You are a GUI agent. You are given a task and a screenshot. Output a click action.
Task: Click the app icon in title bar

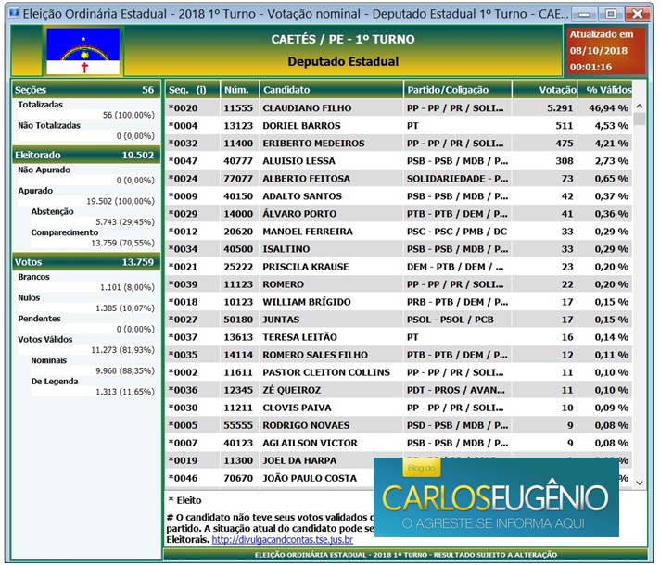pos(14,13)
